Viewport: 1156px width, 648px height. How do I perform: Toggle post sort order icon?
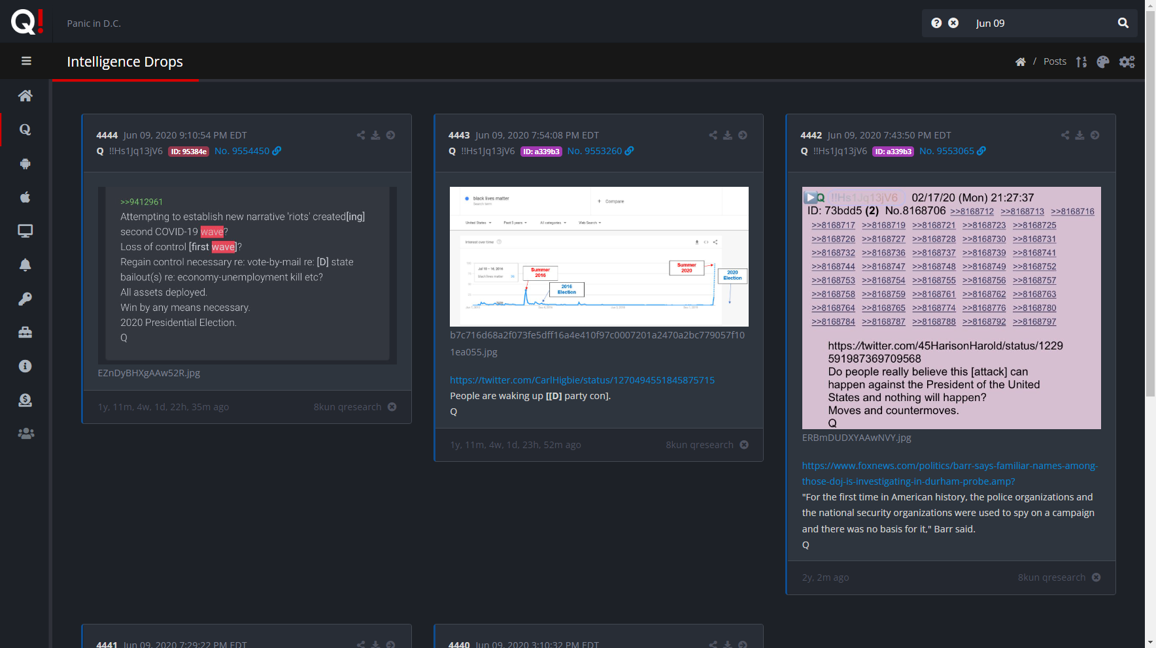point(1081,61)
